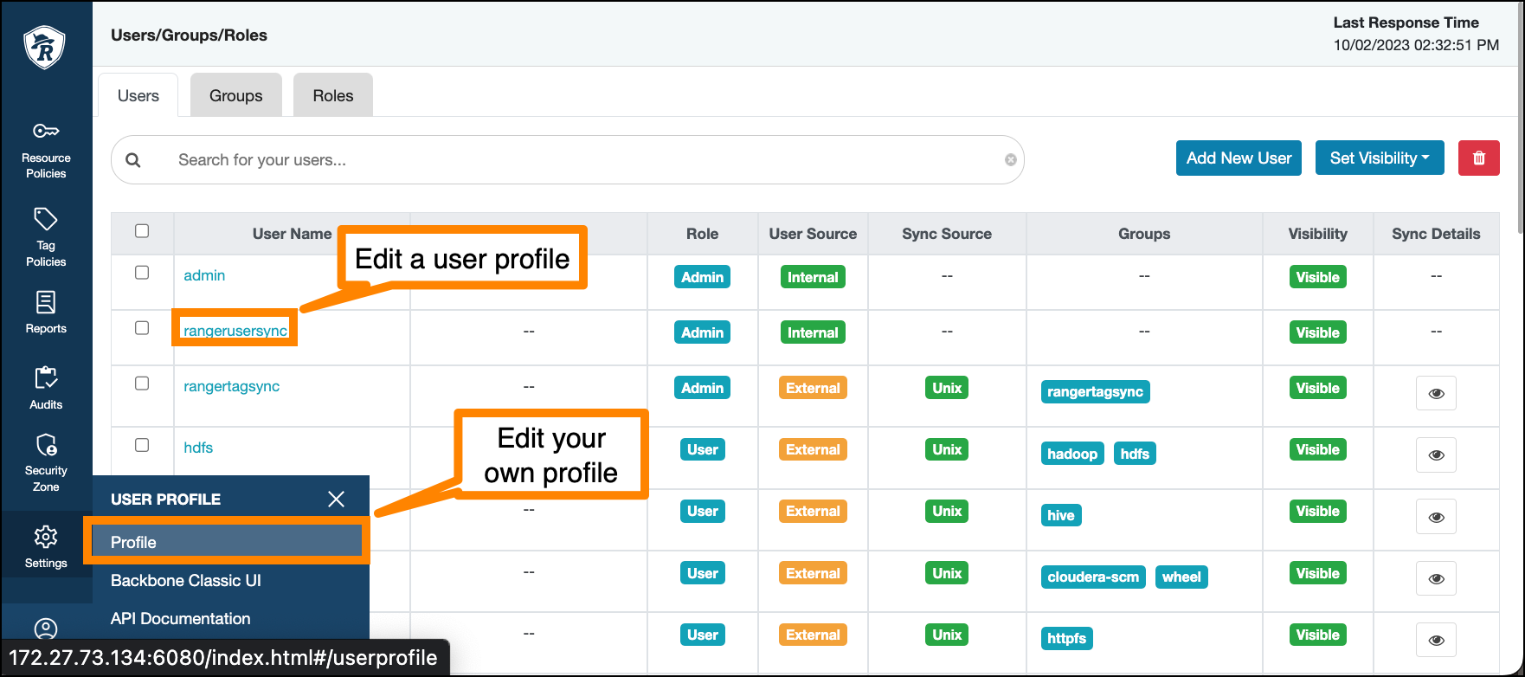Click the Ranger shield logo
The height and width of the screenshot is (677, 1525).
pos(45,48)
